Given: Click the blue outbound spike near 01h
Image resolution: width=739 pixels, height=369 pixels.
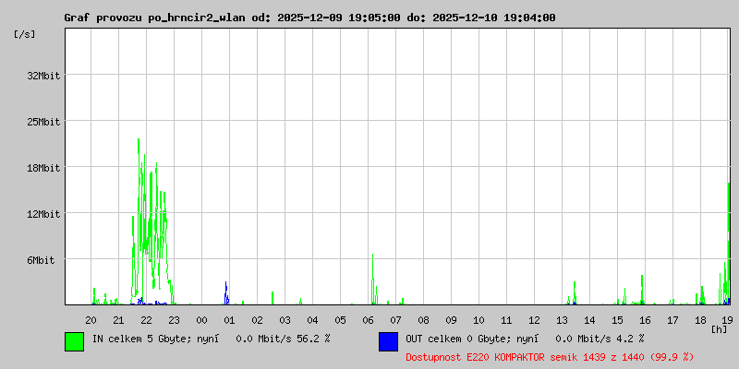Looking at the screenshot, I should pyautogui.click(x=226, y=292).
